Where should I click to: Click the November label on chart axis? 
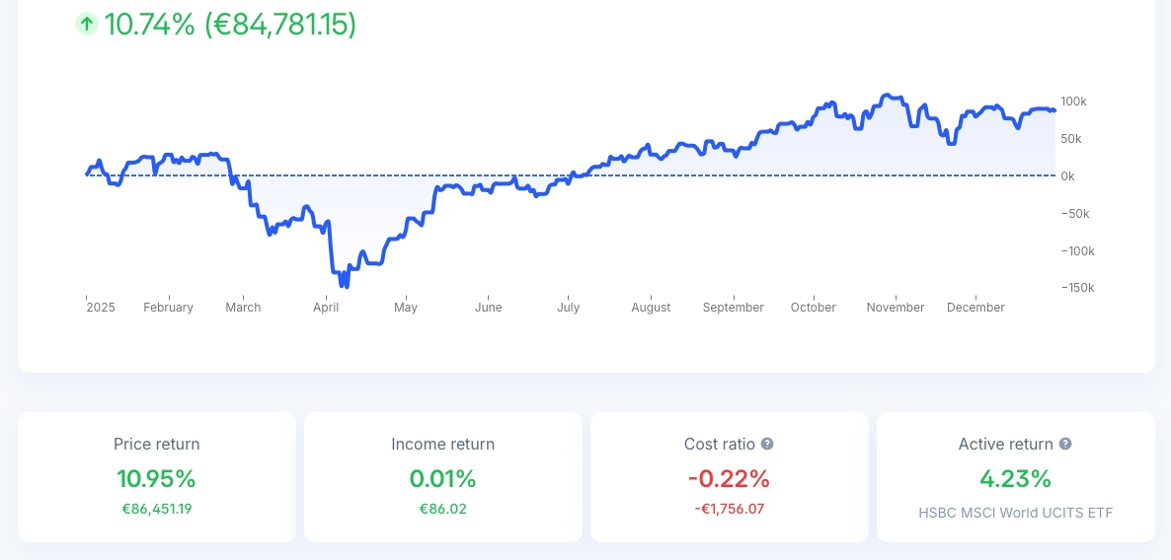(x=896, y=308)
